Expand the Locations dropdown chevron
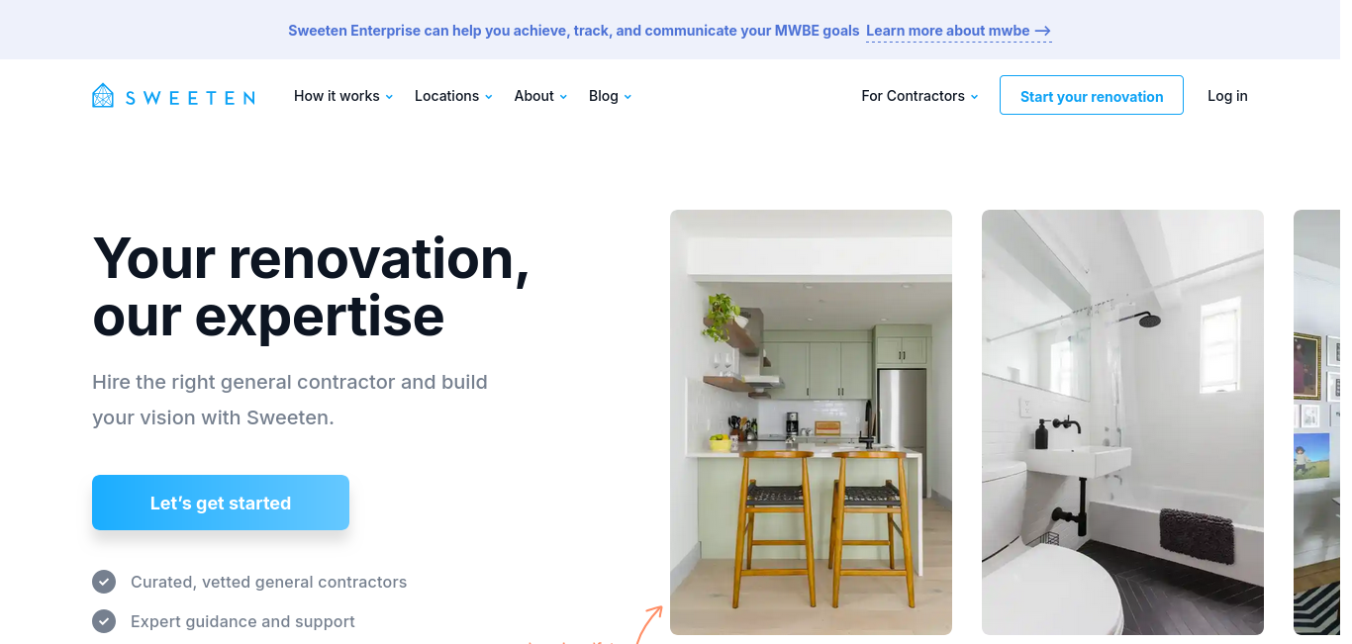This screenshot has height=644, width=1352. pyautogui.click(x=489, y=97)
